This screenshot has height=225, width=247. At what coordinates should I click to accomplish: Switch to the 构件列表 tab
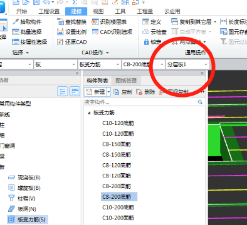point(97,81)
